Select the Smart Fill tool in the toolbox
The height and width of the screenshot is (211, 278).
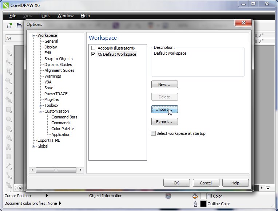[x=8, y=100]
